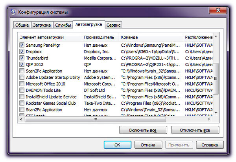The image size is (236, 162).
Task: Open the Загрузка tab
Action: coord(42,25)
